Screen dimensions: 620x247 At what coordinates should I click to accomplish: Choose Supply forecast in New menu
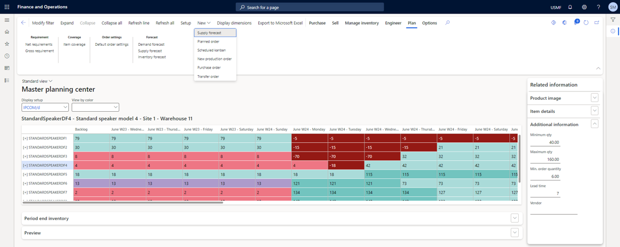pos(215,33)
